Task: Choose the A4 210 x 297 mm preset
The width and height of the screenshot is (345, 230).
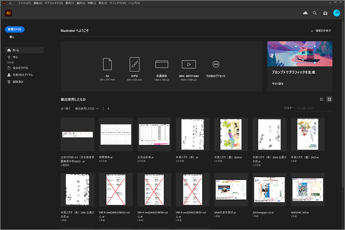Action: pos(107,69)
